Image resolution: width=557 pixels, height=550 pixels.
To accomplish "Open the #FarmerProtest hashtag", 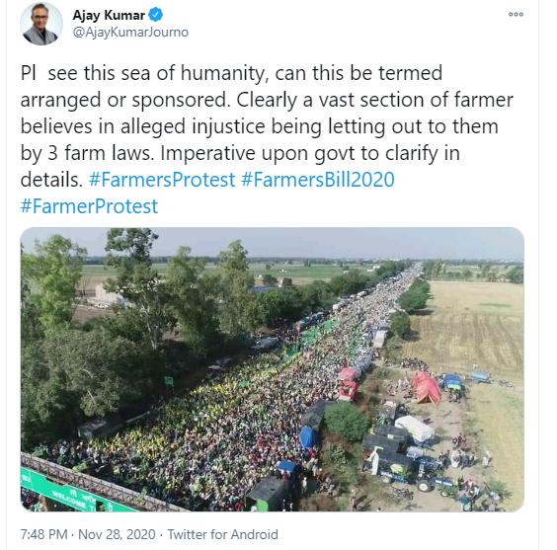I will click(89, 206).
